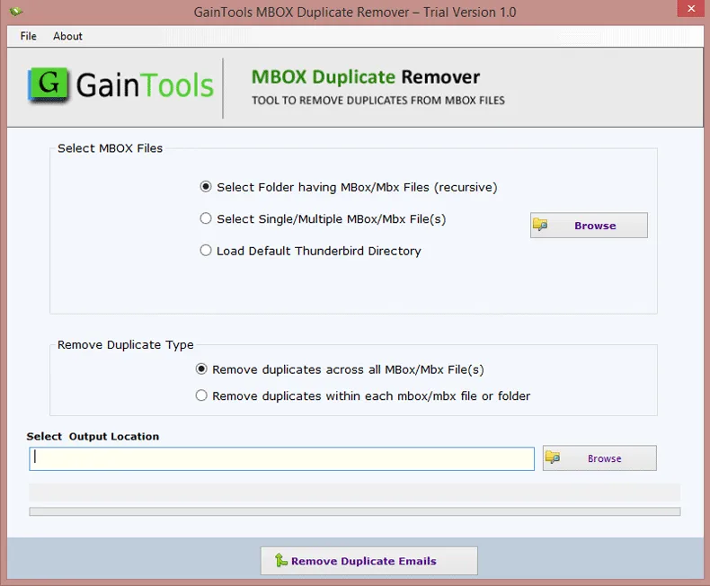The width and height of the screenshot is (710, 586).
Task: Click the folder icon on the output Browse button
Action: pyautogui.click(x=553, y=458)
